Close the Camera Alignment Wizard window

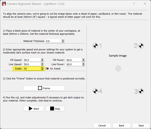point(145,4)
